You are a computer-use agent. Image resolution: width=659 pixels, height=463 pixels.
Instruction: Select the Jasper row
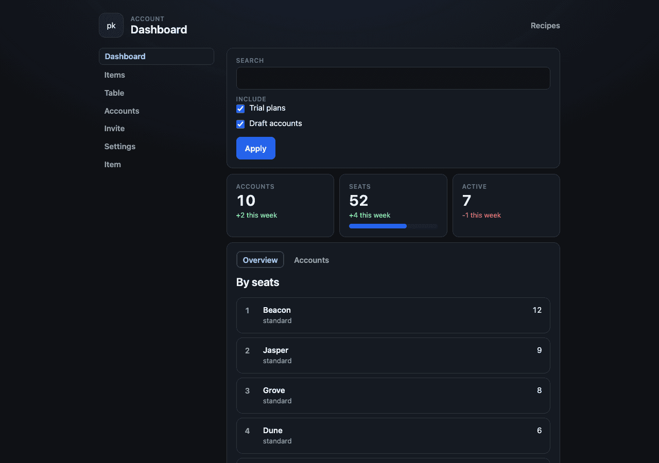[393, 355]
